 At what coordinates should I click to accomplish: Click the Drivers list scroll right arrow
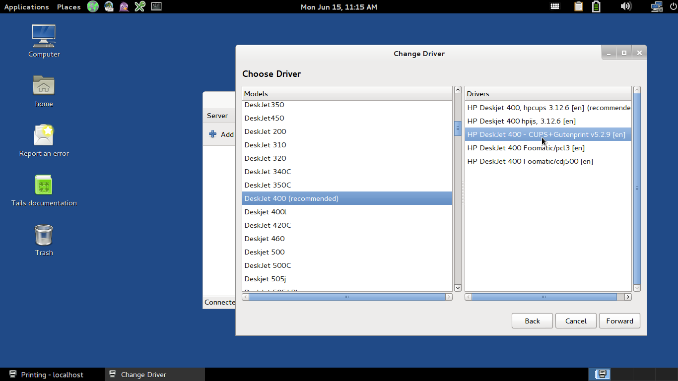tap(628, 297)
